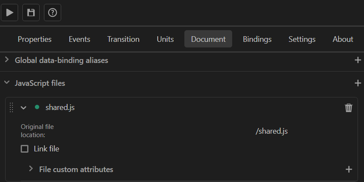Expand File custom attributes
The width and height of the screenshot is (364, 182).
[31, 169]
